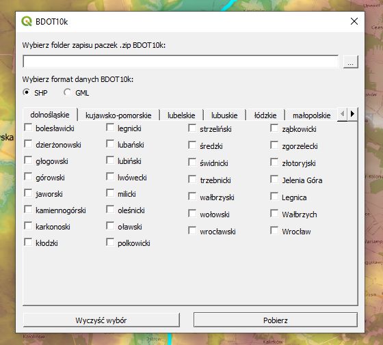
Task: Check the strzeliński checkbox
Action: [x=192, y=128]
